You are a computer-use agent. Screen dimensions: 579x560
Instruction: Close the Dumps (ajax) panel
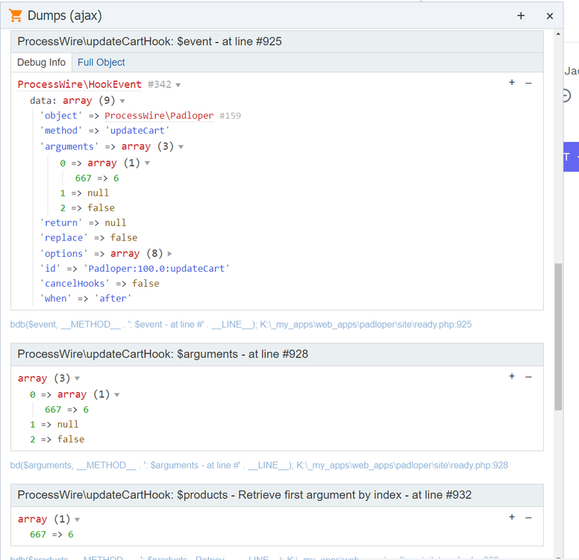[550, 16]
